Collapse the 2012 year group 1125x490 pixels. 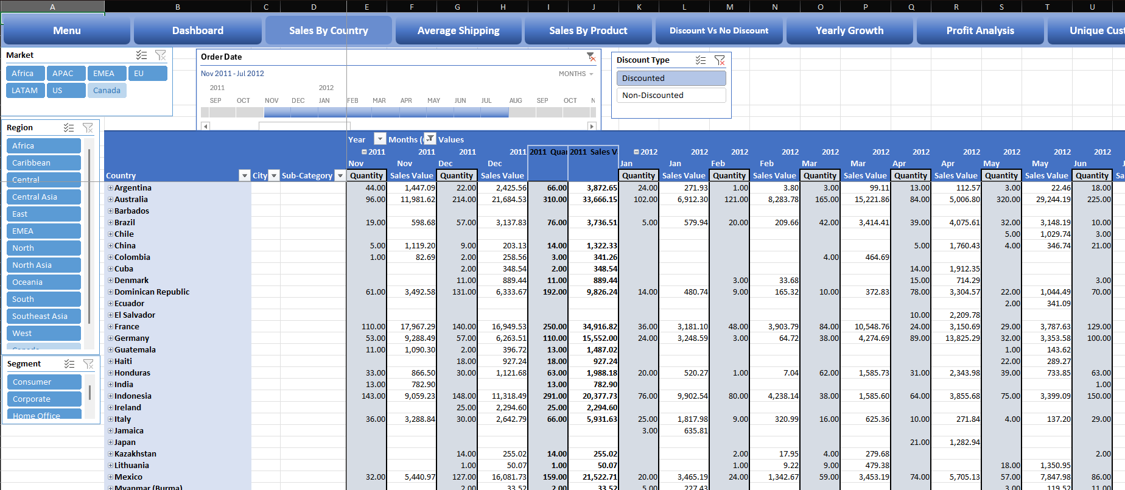tap(636, 152)
